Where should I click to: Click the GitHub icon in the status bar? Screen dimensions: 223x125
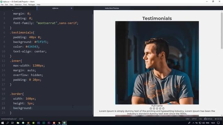tap(208, 119)
